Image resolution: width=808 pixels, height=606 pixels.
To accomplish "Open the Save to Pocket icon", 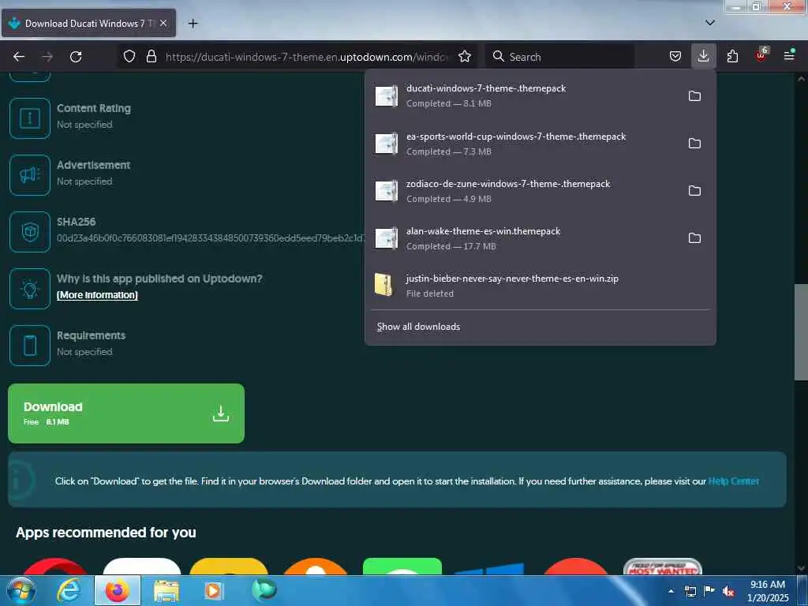I will tap(675, 56).
